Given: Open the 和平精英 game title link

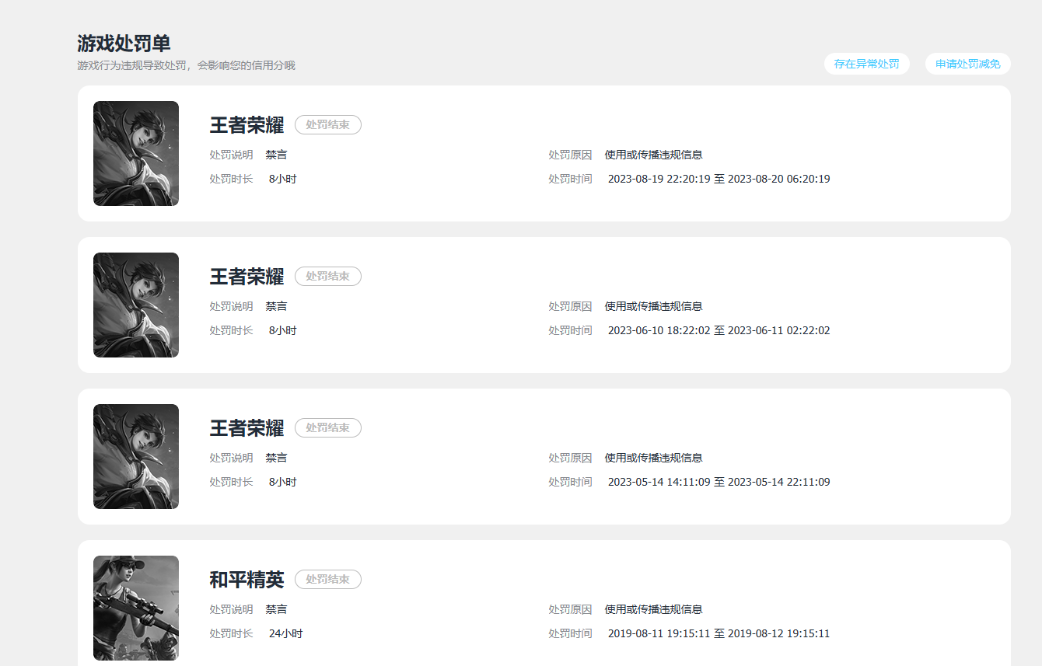Looking at the screenshot, I should pos(247,579).
